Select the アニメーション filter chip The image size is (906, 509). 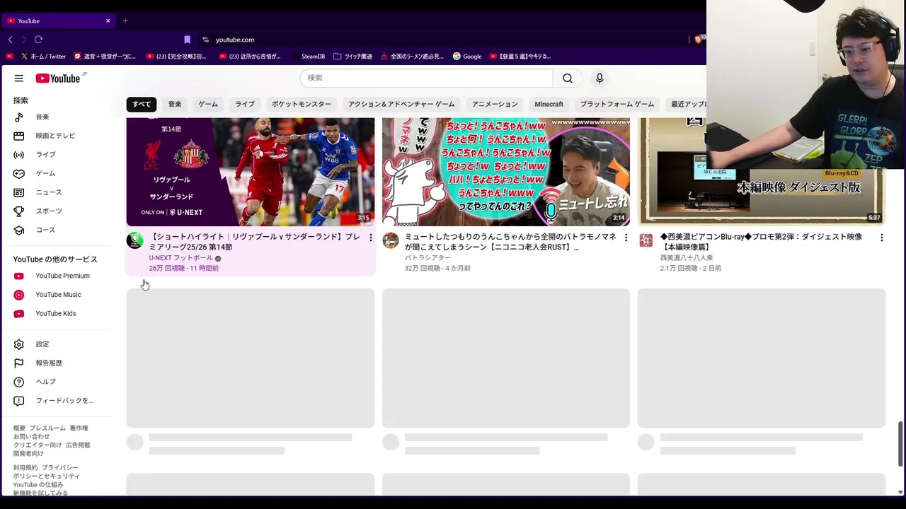point(495,104)
